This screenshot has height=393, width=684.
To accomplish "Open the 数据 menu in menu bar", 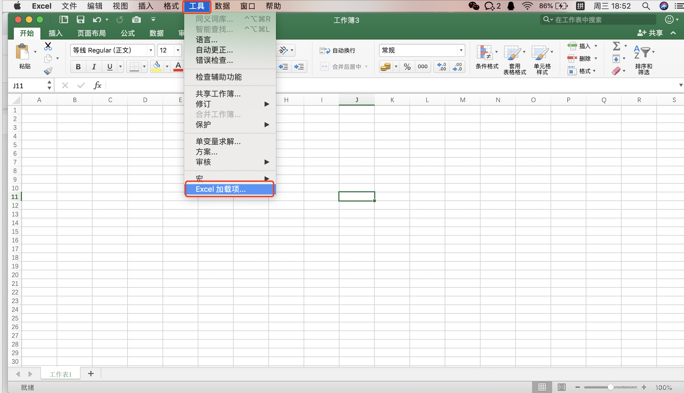I will 222,6.
